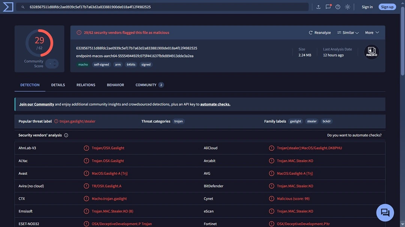Follow the Join our Community link

(37, 104)
